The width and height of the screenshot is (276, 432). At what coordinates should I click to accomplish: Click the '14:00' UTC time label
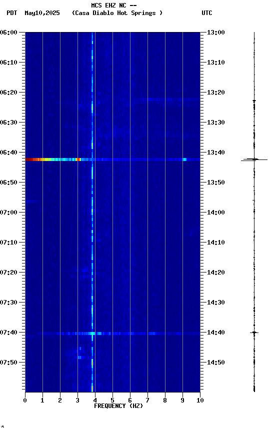coord(216,212)
